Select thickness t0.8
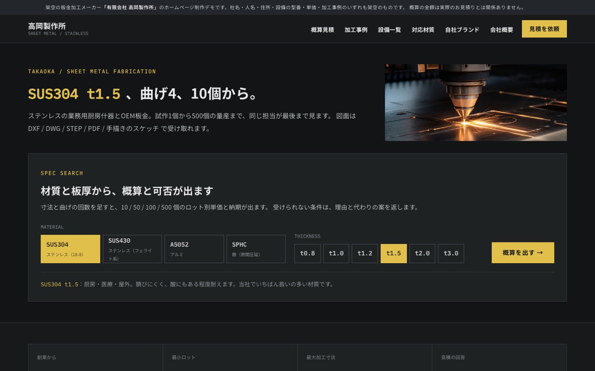 click(307, 253)
